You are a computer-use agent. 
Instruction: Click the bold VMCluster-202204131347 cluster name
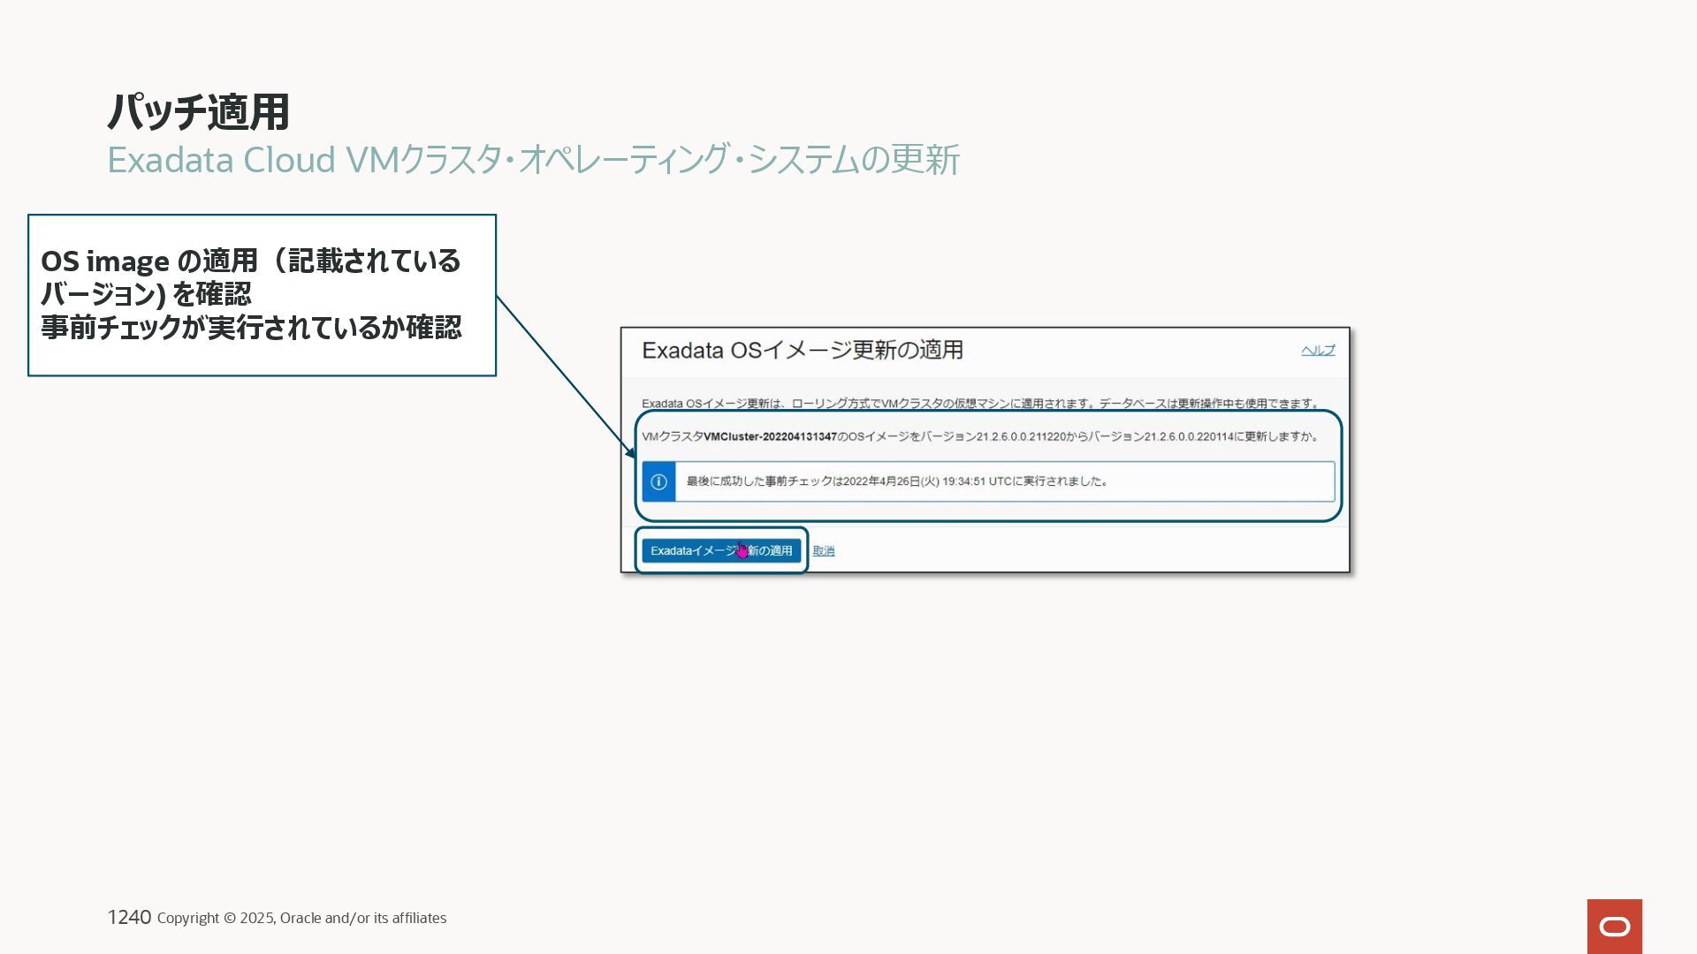(x=769, y=436)
